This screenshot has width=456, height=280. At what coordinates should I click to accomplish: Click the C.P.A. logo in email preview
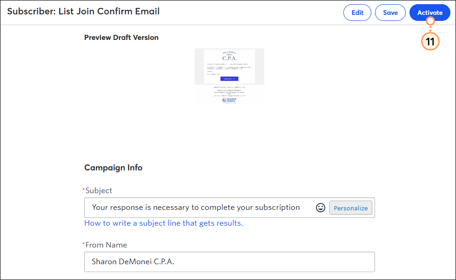[229, 56]
